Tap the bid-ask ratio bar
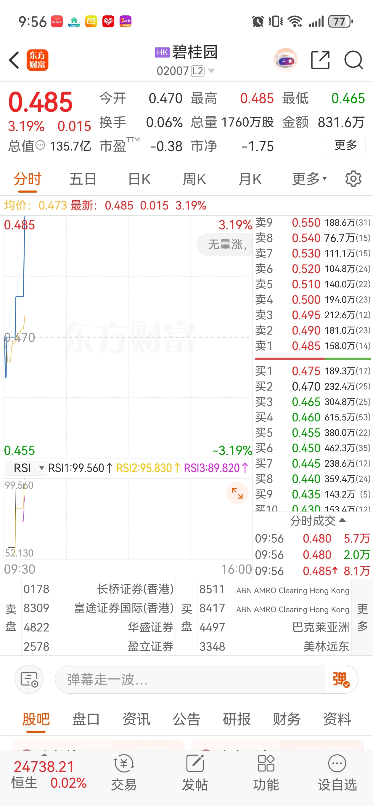The width and height of the screenshot is (373, 806). click(313, 359)
